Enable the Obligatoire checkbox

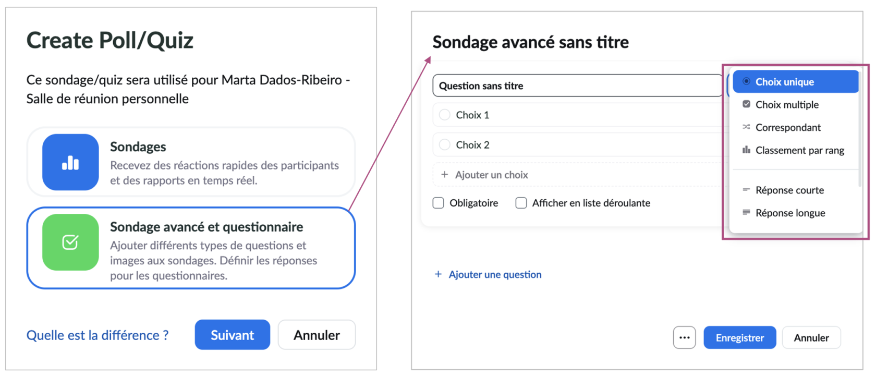pyautogui.click(x=439, y=203)
